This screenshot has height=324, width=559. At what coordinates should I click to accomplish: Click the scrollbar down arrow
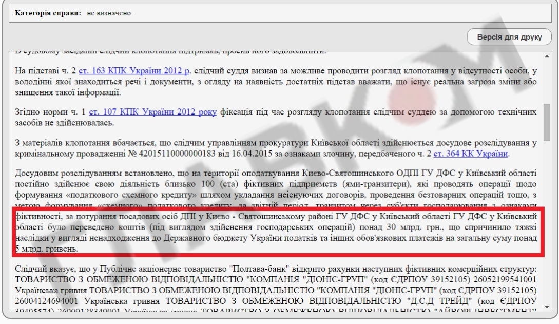pyautogui.click(x=547, y=307)
